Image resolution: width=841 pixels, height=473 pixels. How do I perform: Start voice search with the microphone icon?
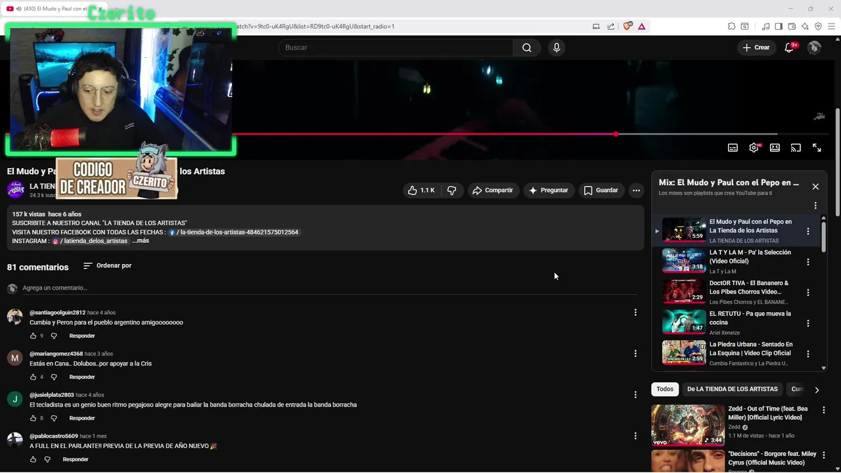click(x=557, y=47)
